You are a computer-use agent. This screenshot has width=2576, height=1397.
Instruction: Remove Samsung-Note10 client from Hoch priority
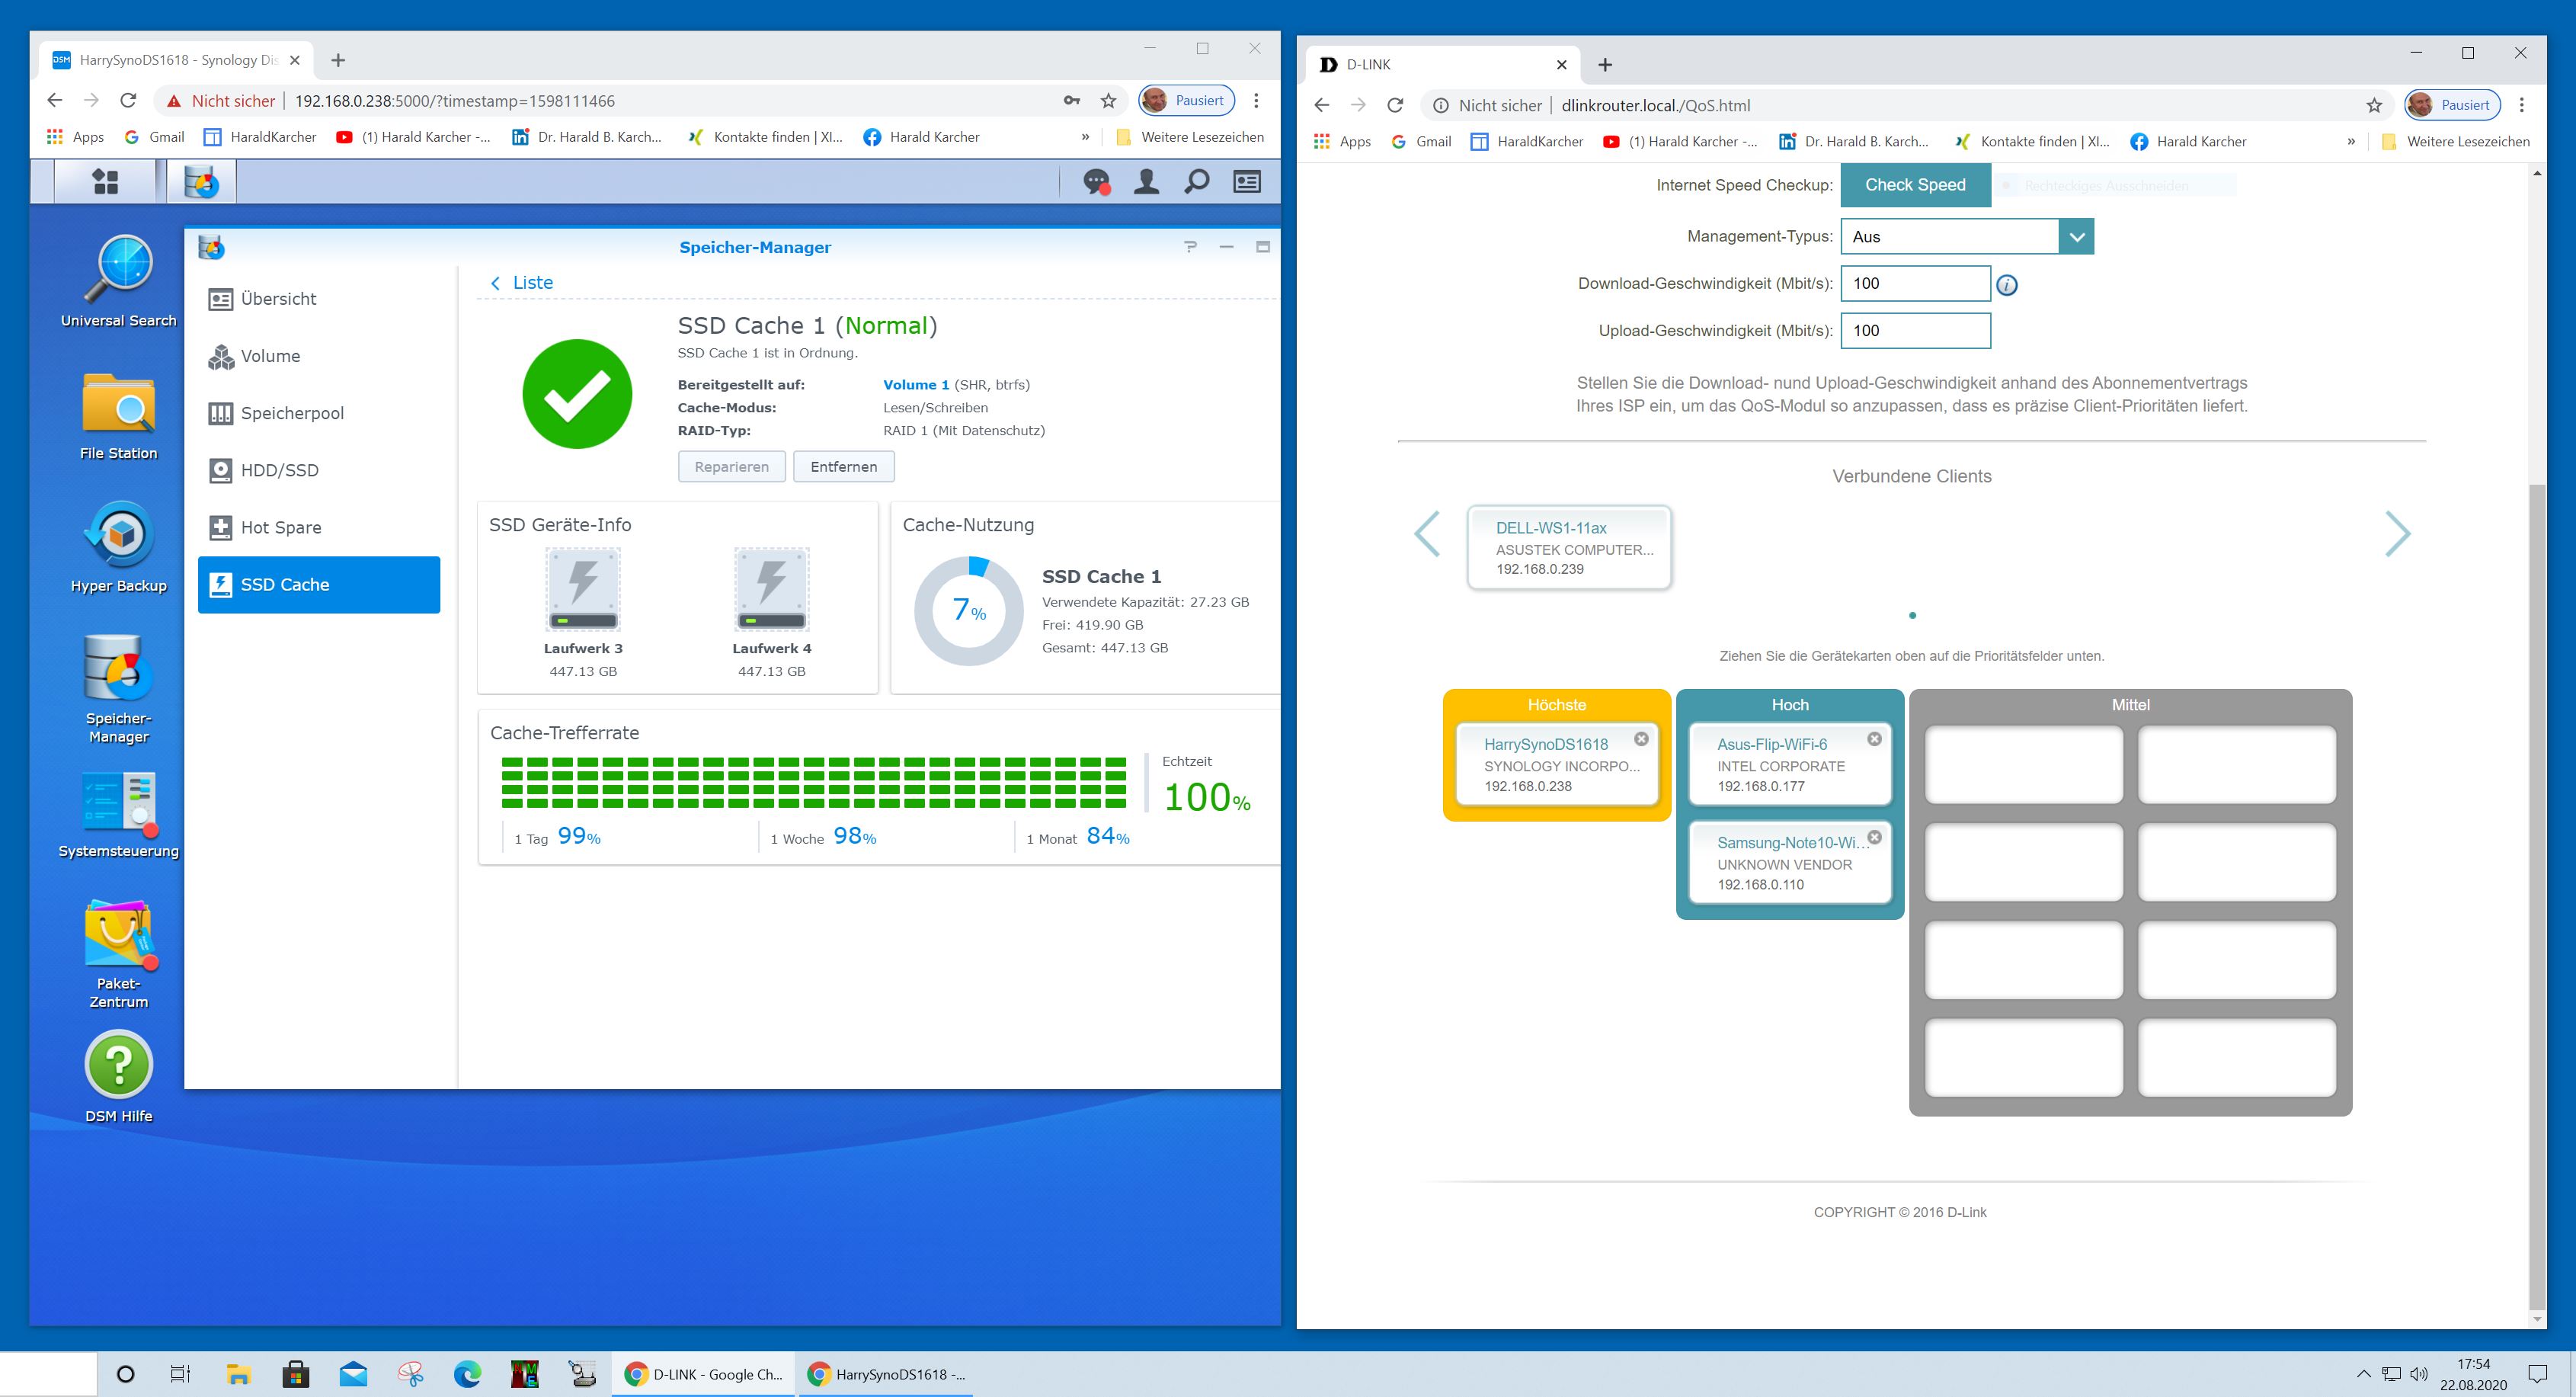(x=1874, y=837)
